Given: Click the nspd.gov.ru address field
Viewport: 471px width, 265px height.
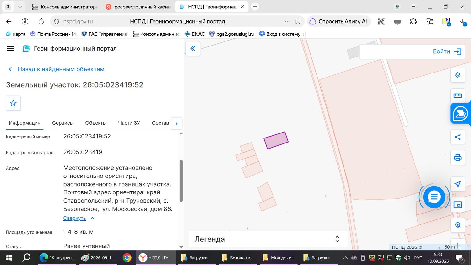Looking at the screenshot, I should [x=78, y=21].
